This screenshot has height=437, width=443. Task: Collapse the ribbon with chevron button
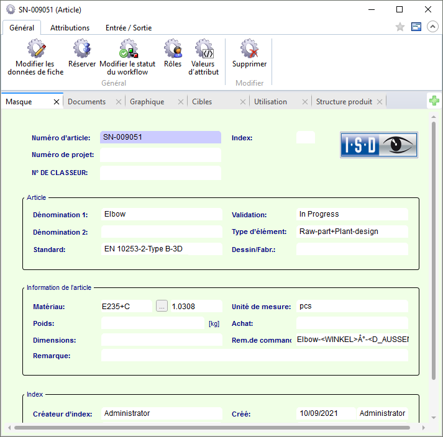click(432, 27)
